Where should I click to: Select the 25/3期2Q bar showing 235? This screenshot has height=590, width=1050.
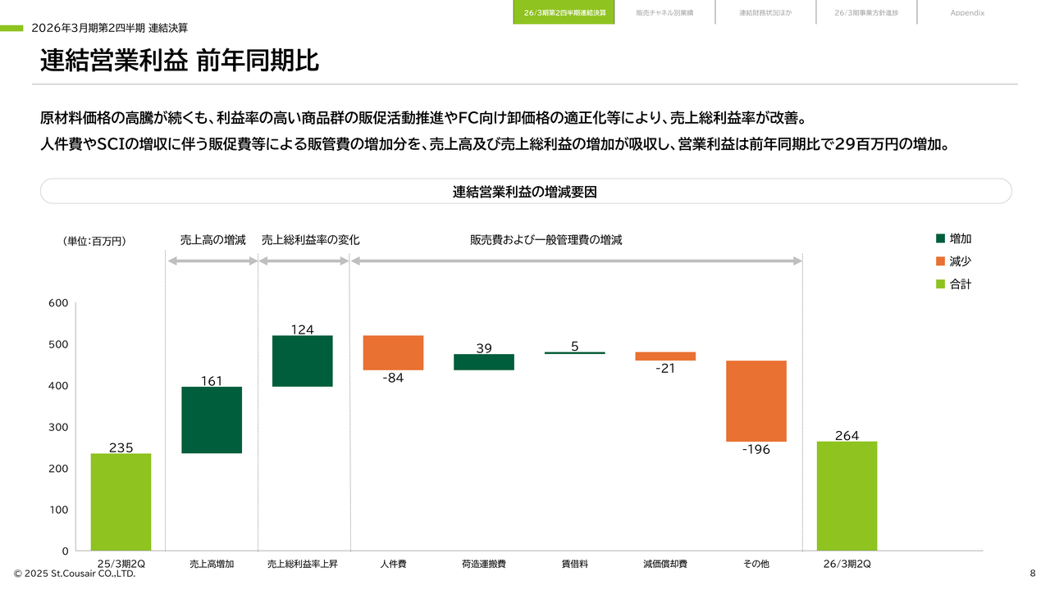pos(121,501)
